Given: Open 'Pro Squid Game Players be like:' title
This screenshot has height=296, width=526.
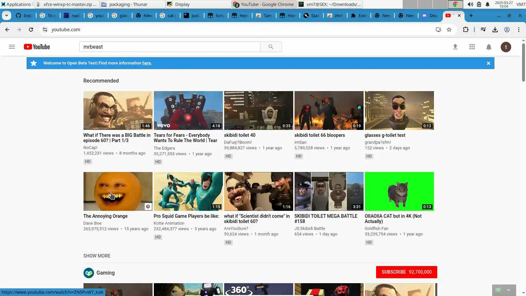Looking at the screenshot, I should tap(186, 216).
